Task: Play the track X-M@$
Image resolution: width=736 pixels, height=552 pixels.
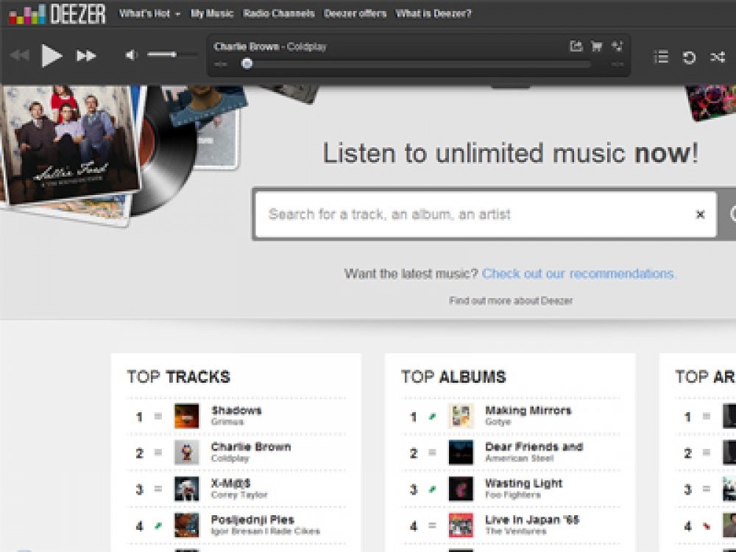Action: pos(230,484)
